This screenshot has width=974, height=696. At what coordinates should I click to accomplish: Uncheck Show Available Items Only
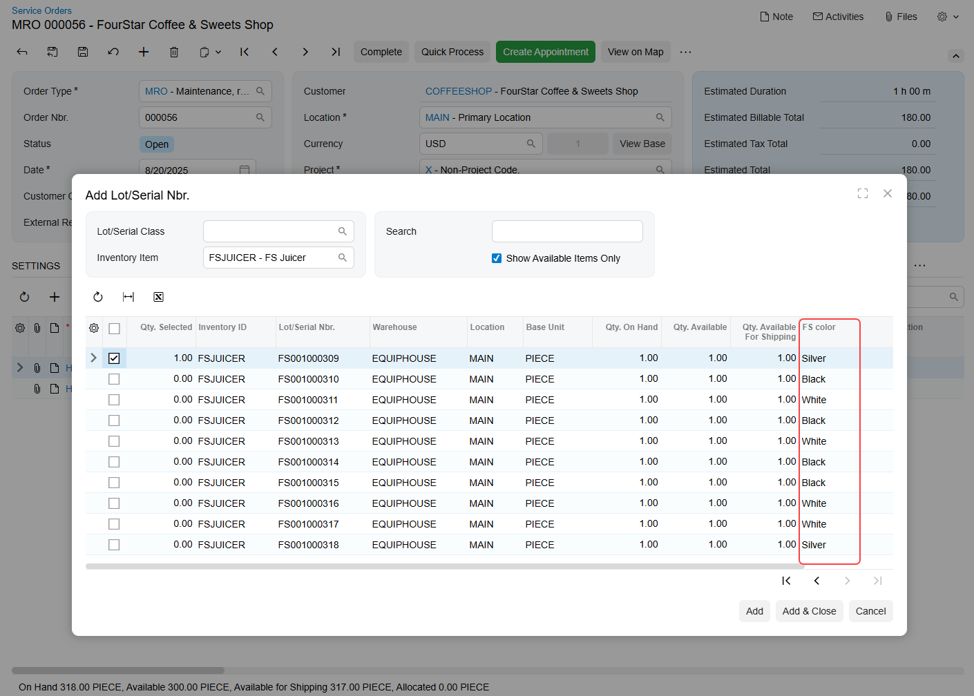497,258
